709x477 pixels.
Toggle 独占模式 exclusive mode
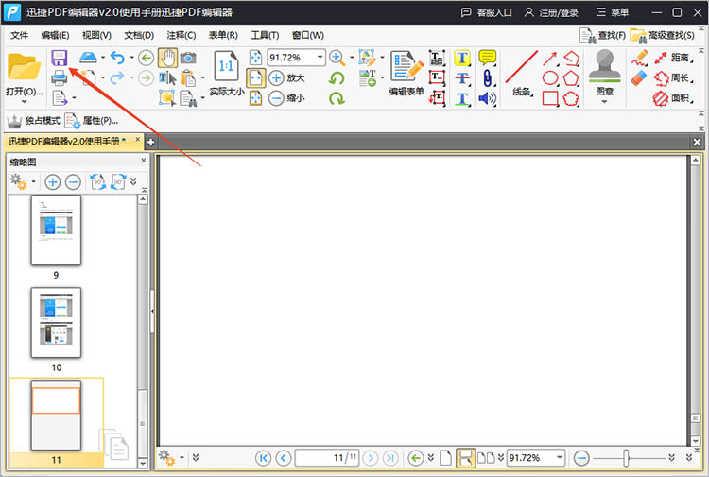click(33, 121)
